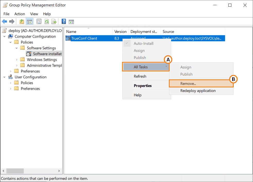Click the tree scrollbar left arrow
The image size is (253, 182).
(x=3, y=171)
